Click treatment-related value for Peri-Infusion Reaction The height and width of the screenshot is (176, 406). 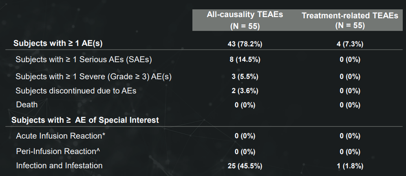point(350,151)
